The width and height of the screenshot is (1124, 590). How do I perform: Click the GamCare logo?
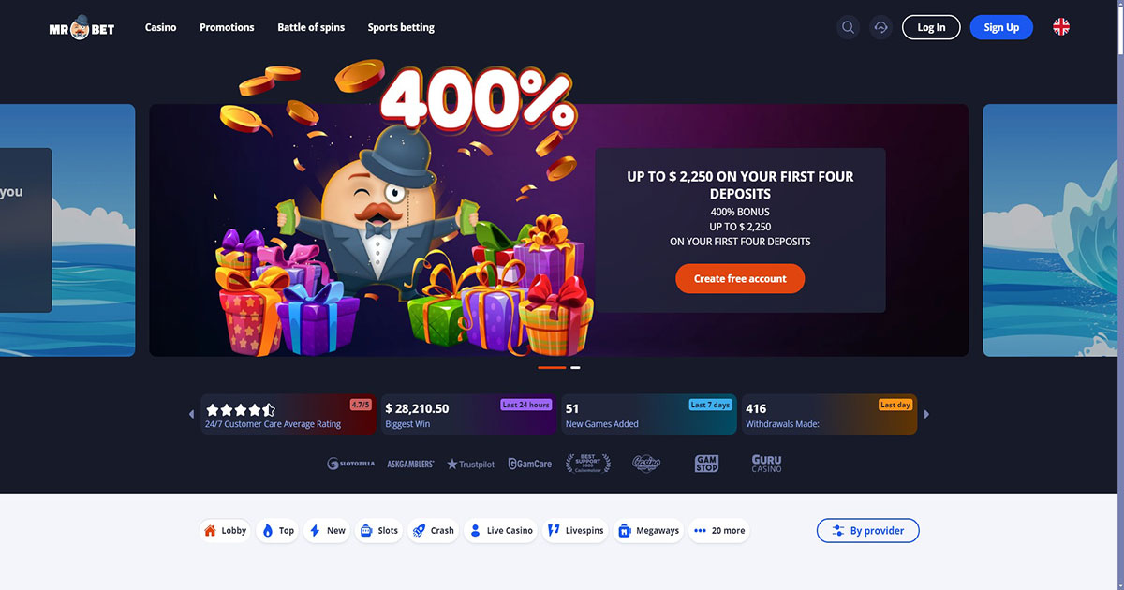530,464
